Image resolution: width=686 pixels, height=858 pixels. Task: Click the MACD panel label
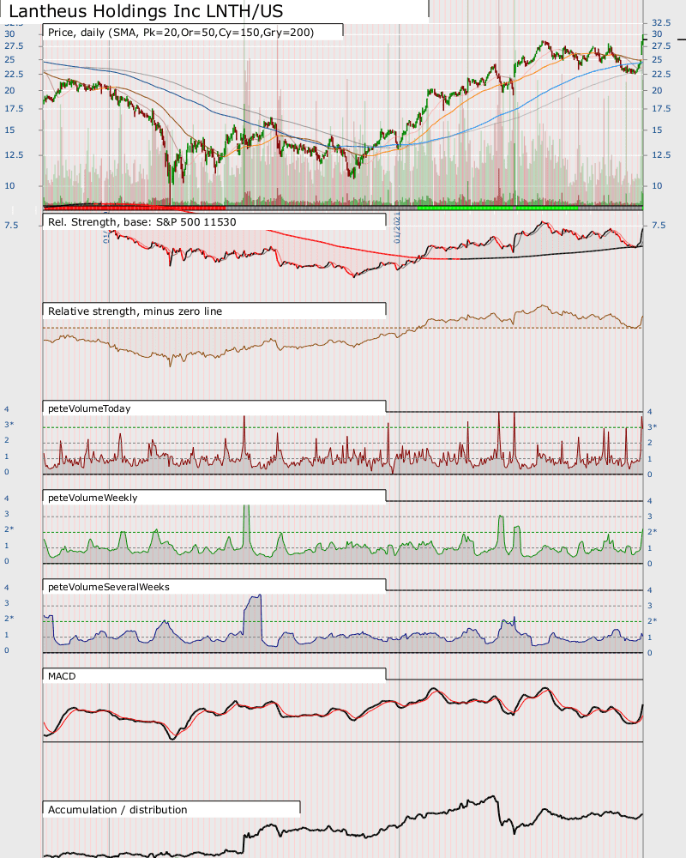click(x=62, y=676)
